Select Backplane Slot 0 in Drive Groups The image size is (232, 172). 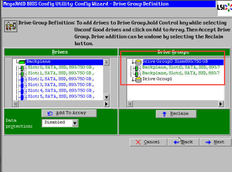click(180, 67)
